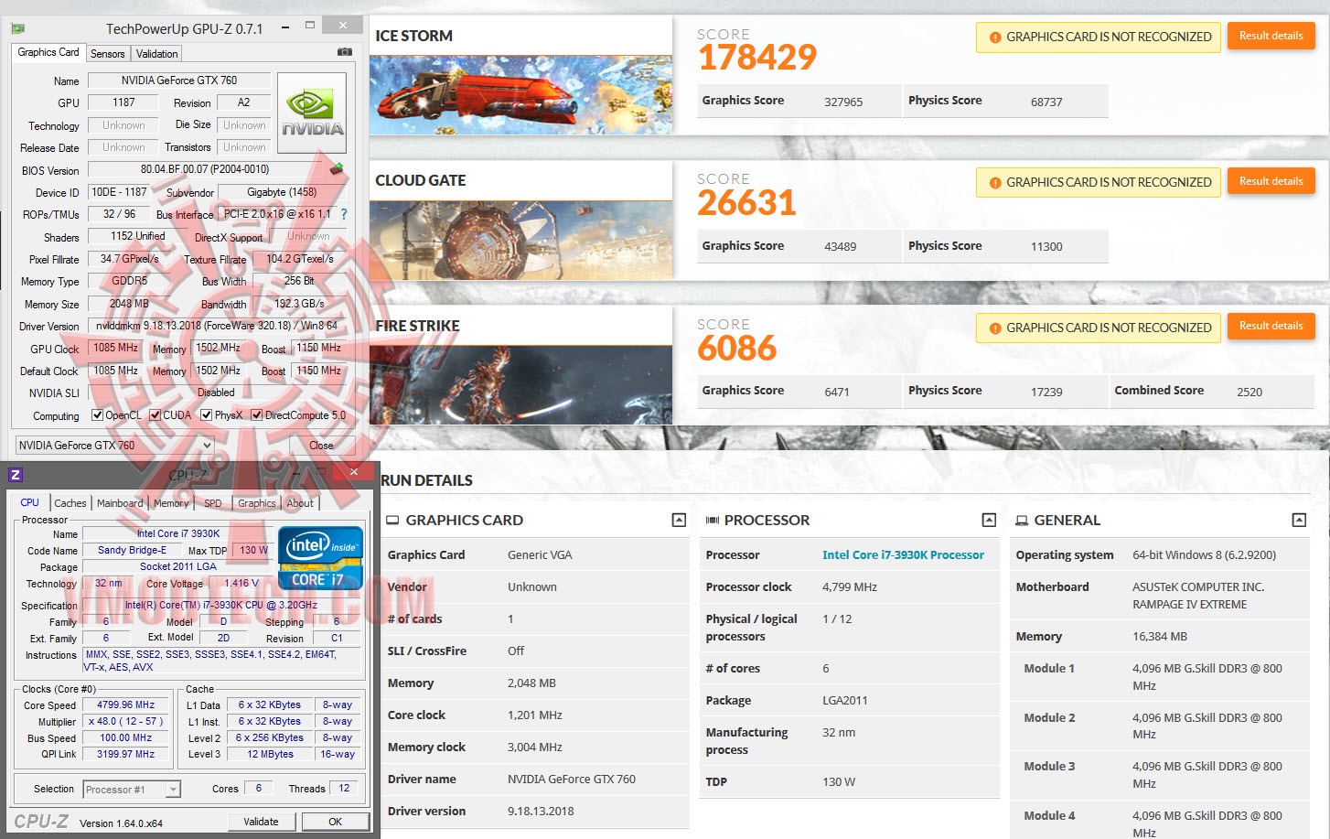Open the Caches tab in CPU-Z
Screen dimensions: 1330x839
click(70, 503)
